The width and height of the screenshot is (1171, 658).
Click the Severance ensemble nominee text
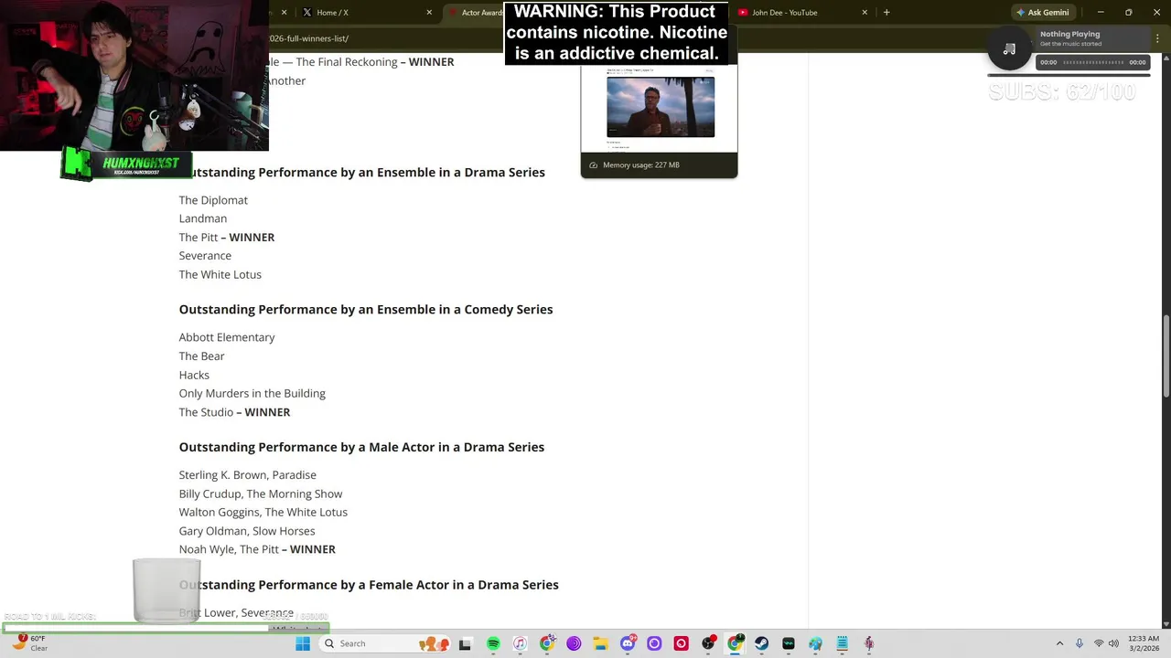205,256
